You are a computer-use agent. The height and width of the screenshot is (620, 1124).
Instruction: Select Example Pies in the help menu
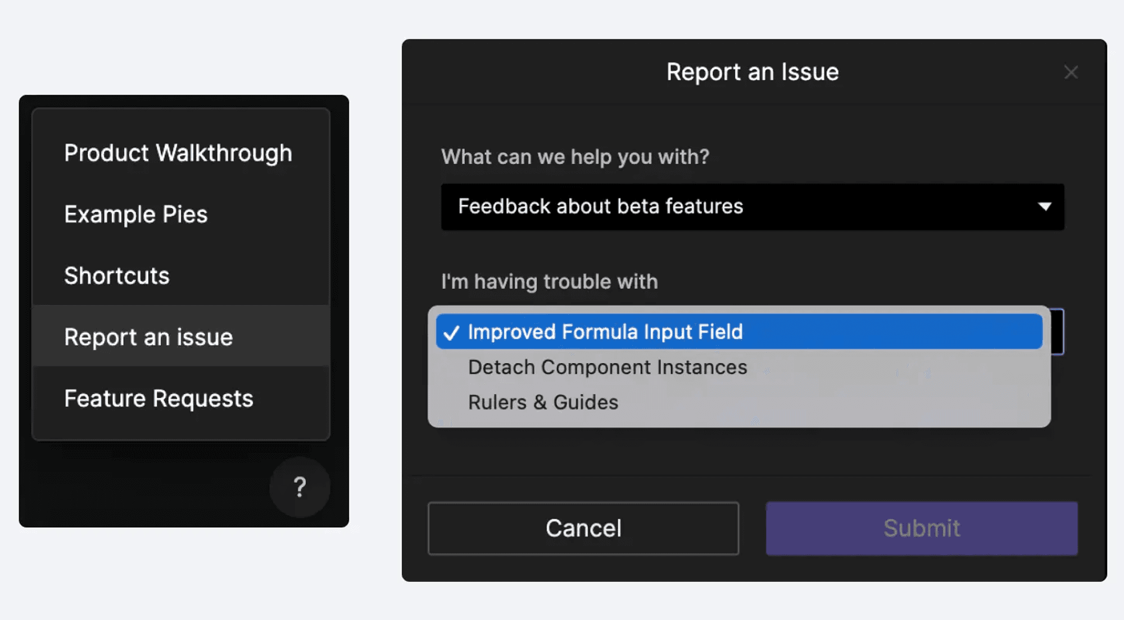(136, 214)
